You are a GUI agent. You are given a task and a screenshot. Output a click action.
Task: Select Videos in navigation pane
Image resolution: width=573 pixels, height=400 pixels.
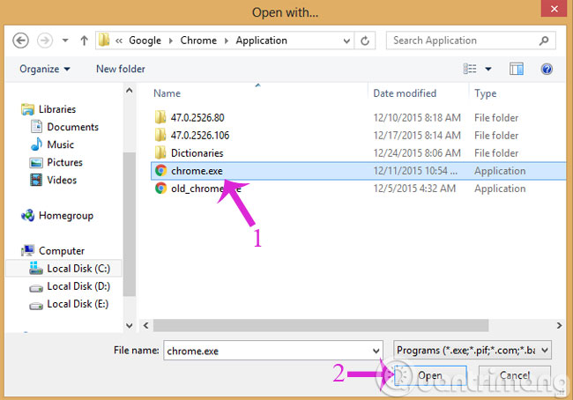pyautogui.click(x=62, y=180)
